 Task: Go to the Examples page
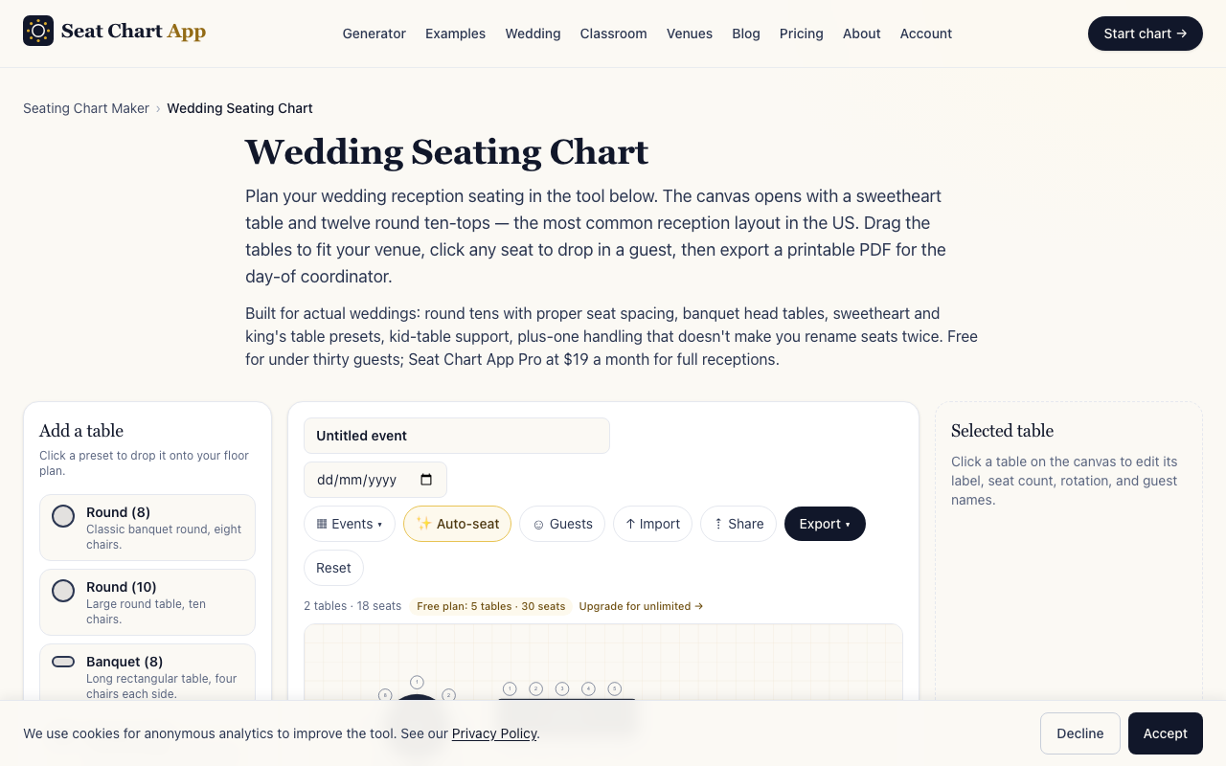pyautogui.click(x=455, y=34)
